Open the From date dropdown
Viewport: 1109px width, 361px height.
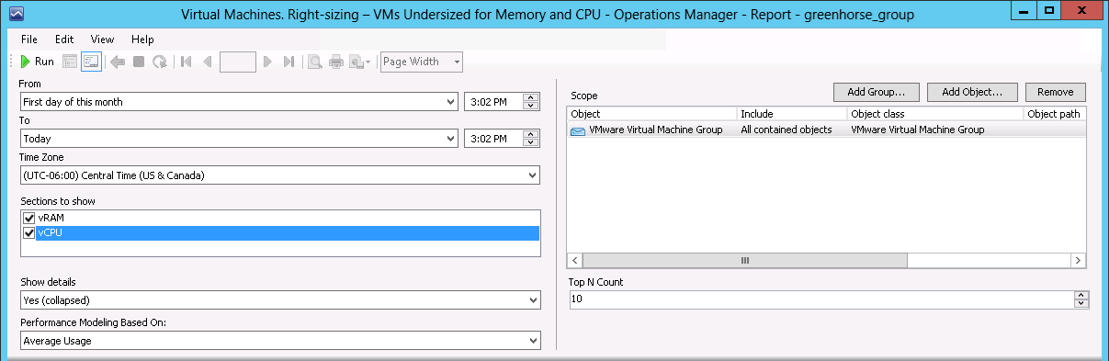tap(450, 102)
